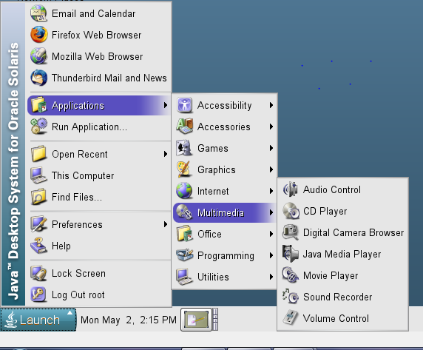The image size is (423, 350).
Task: Expand the Utilities submenu arrow
Action: [x=271, y=277]
